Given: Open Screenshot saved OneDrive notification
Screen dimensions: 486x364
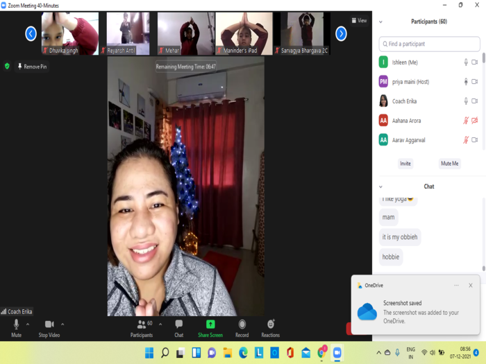Looking at the screenshot, I should click(416, 312).
